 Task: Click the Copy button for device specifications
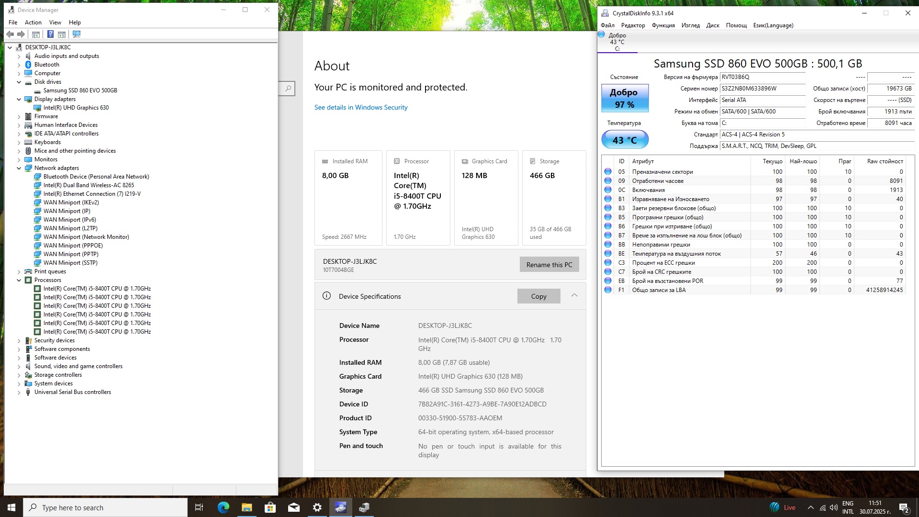pos(538,296)
